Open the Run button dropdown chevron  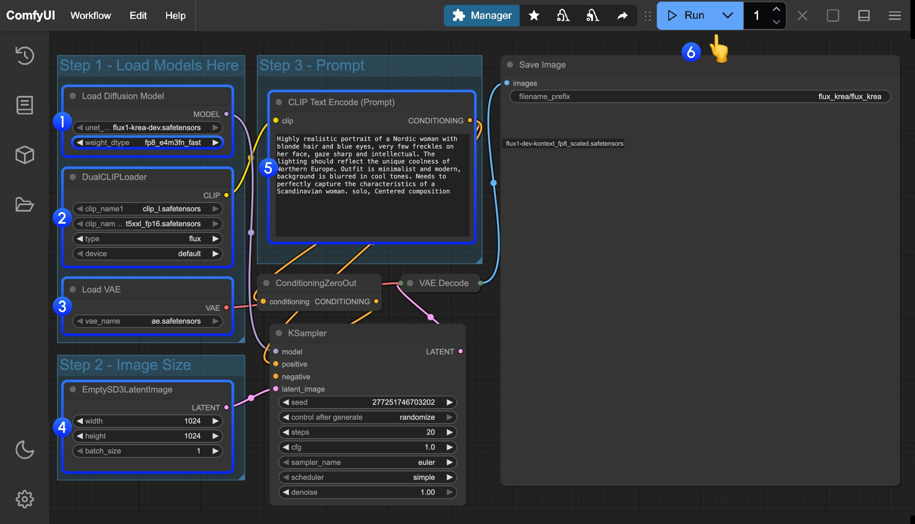[727, 16]
